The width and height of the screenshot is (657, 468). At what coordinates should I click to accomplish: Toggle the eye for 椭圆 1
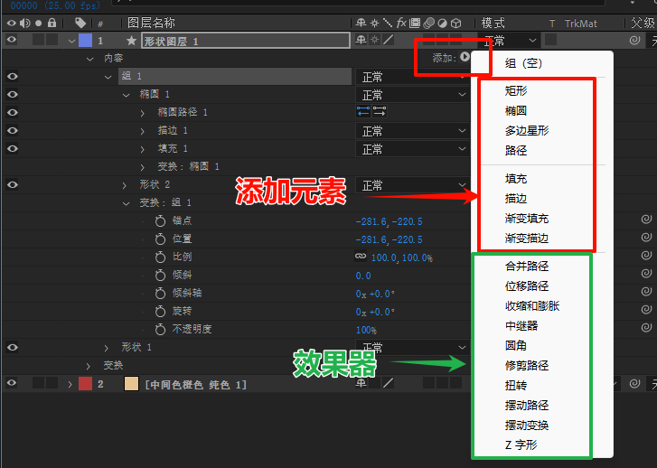tap(13, 94)
